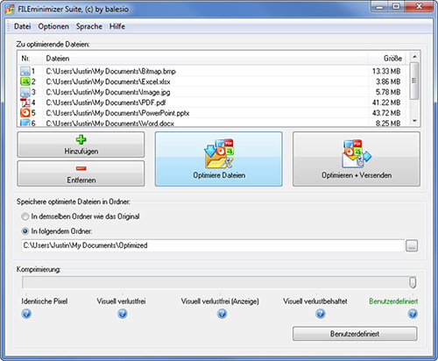Image resolution: width=438 pixels, height=361 pixels.
Task: Click the FILEminimizer app icon in title bar
Action: click(x=10, y=10)
